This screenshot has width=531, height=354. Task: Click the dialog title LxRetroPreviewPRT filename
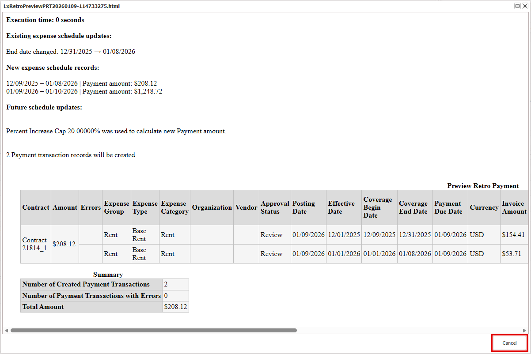pyautogui.click(x=61, y=6)
